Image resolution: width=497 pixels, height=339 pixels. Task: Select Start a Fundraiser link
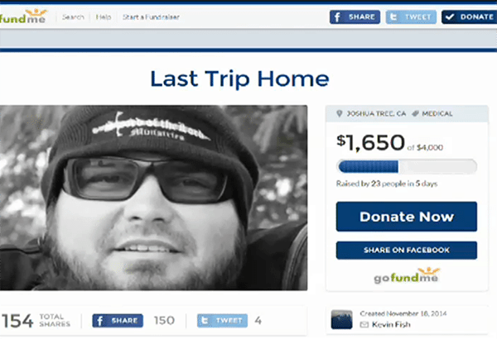coord(151,17)
